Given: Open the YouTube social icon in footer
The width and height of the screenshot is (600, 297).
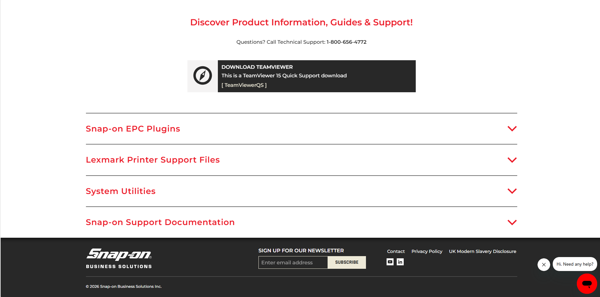Looking at the screenshot, I should [x=390, y=262].
